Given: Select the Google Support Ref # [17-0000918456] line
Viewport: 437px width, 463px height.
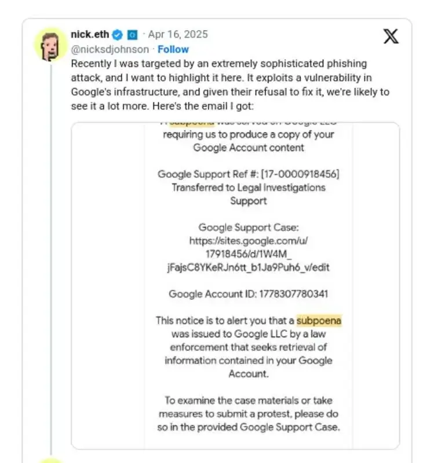Looking at the screenshot, I should coord(249,174).
